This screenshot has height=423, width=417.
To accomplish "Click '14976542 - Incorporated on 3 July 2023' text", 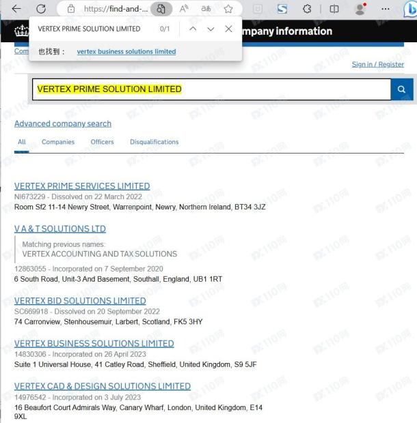I will [77, 397].
